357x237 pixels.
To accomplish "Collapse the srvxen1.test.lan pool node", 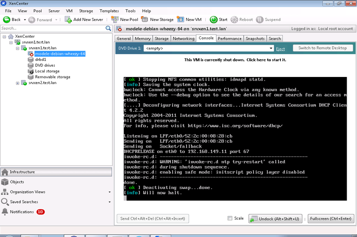I will point(11,42).
